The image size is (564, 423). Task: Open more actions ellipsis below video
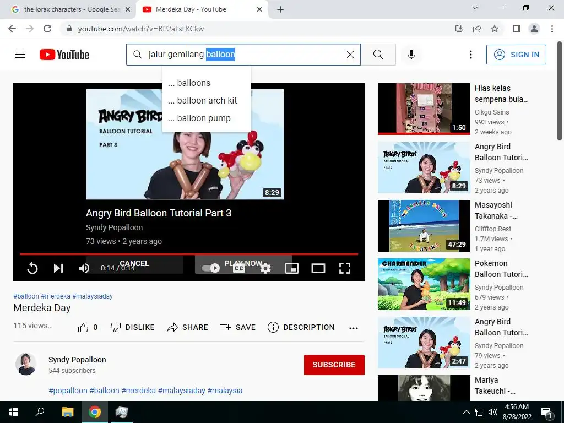tap(354, 328)
